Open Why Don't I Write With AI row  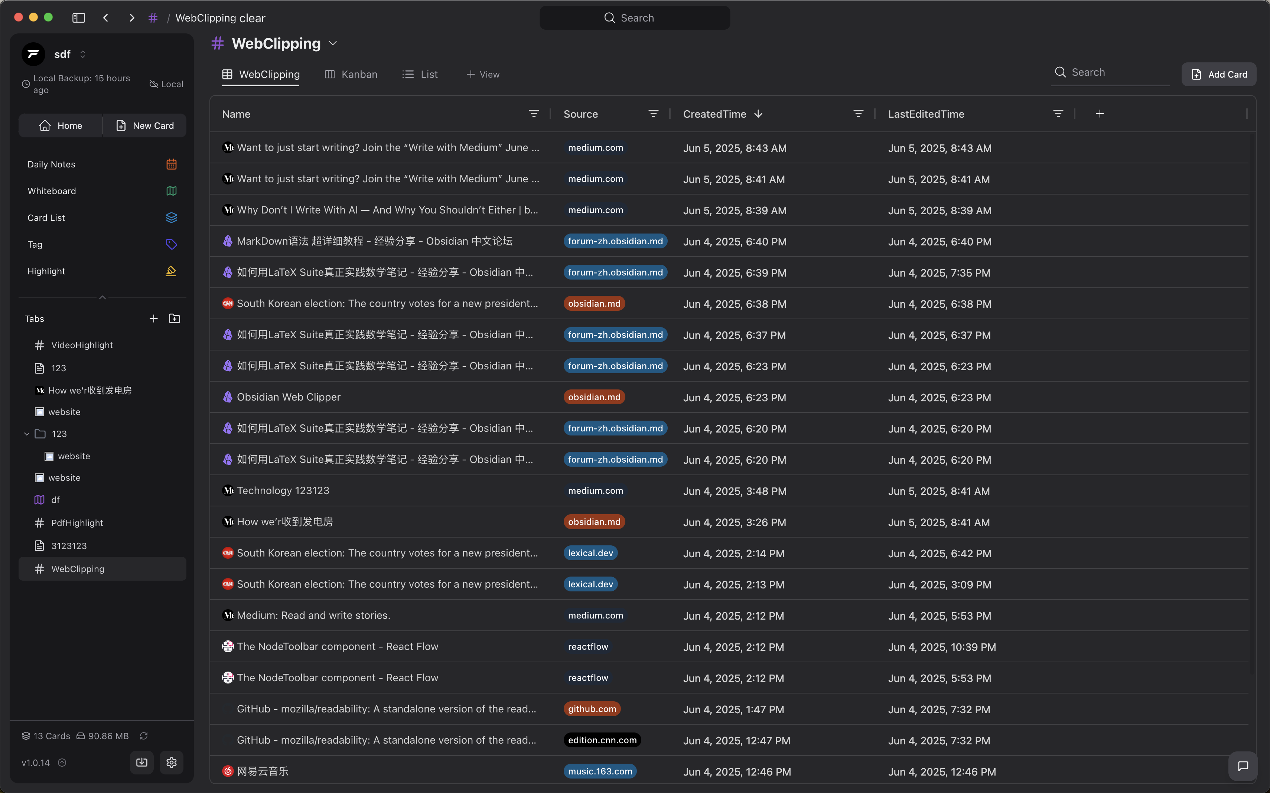[x=729, y=210]
